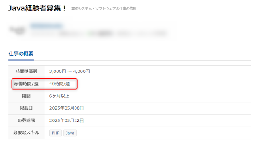Click the 稼働時間/週 row label

26,84
